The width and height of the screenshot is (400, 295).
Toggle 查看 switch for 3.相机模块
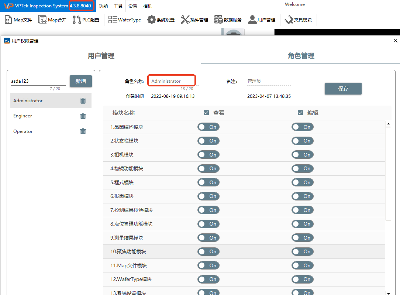pos(208,155)
